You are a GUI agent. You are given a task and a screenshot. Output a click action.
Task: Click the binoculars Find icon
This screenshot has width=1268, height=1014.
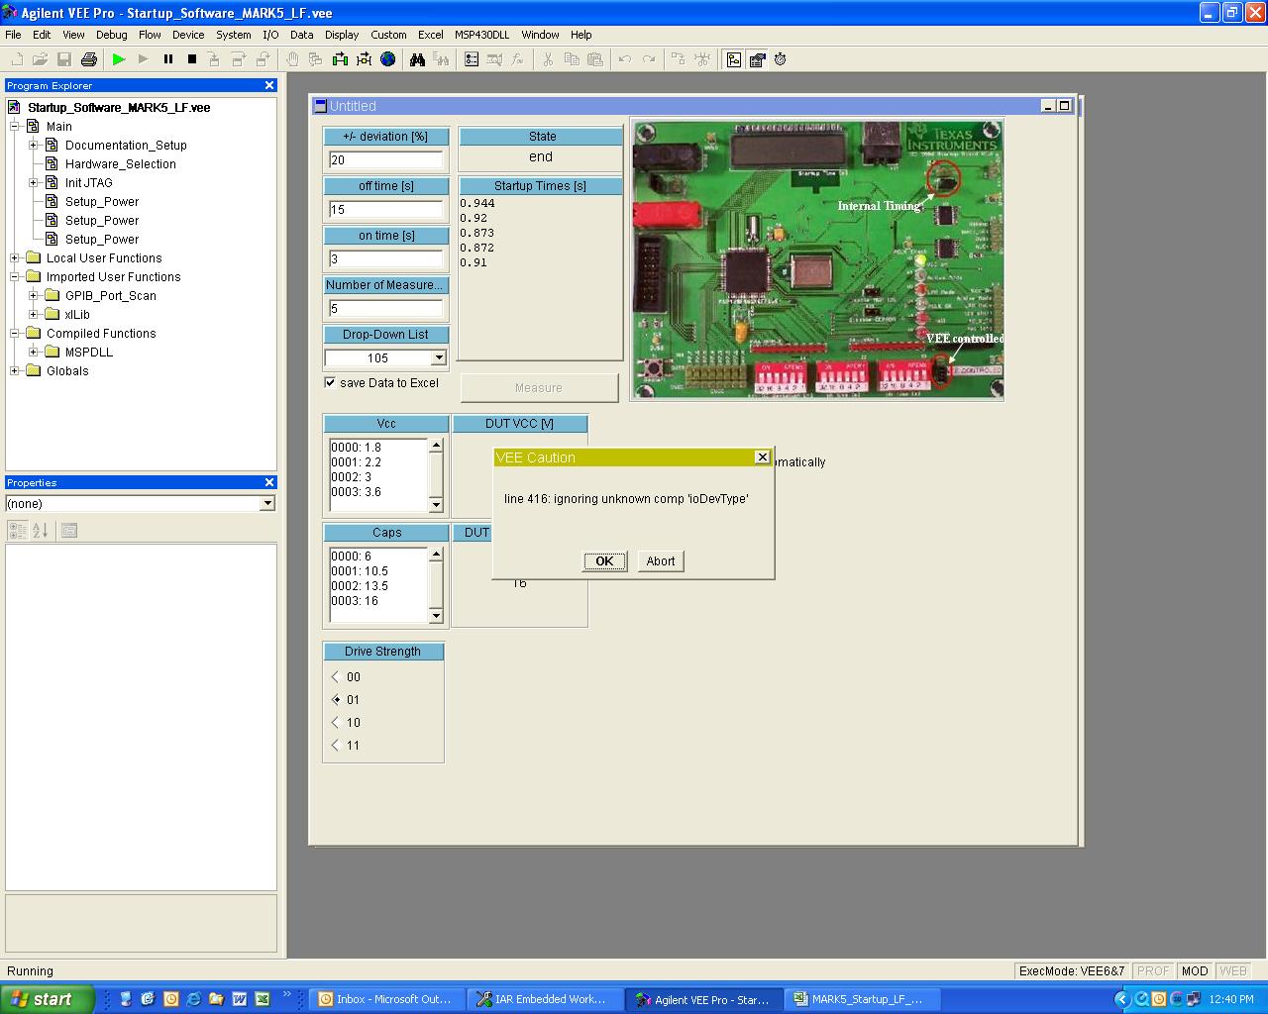coord(417,59)
